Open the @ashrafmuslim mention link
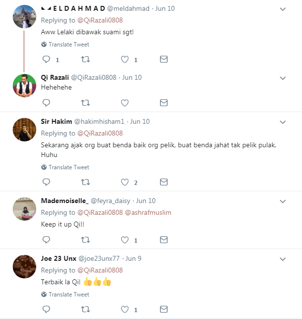The width and height of the screenshot is (302, 319). pos(148,212)
